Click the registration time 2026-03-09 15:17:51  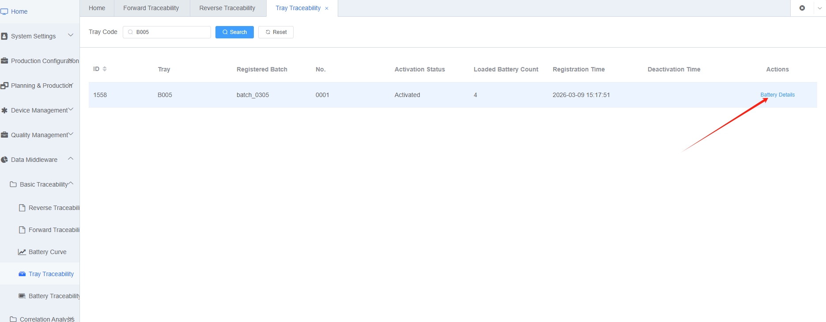(x=581, y=95)
